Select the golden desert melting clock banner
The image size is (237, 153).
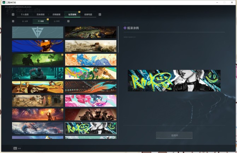pyautogui.click(x=37, y=87)
